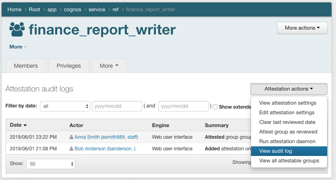Screen dimensions: 336x180
Task: Open the More tab dropdown
Action: [109, 66]
